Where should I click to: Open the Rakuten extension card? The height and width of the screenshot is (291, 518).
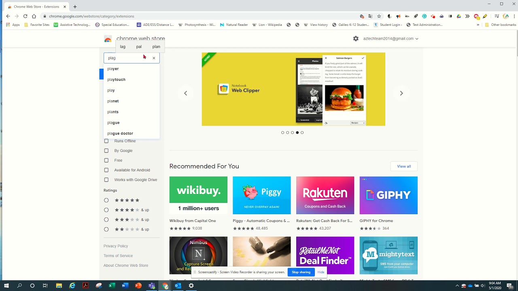point(325,204)
